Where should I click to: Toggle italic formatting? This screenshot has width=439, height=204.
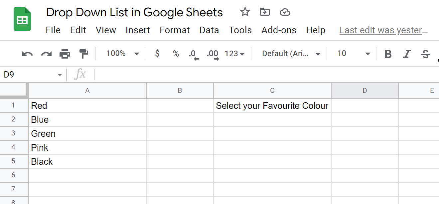(407, 54)
